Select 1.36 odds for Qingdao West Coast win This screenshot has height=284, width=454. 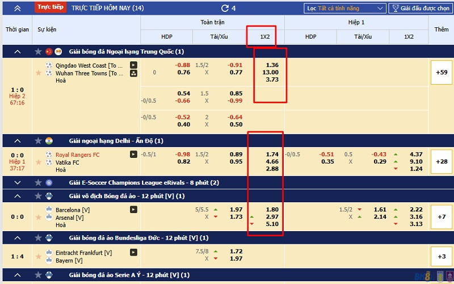pos(272,65)
